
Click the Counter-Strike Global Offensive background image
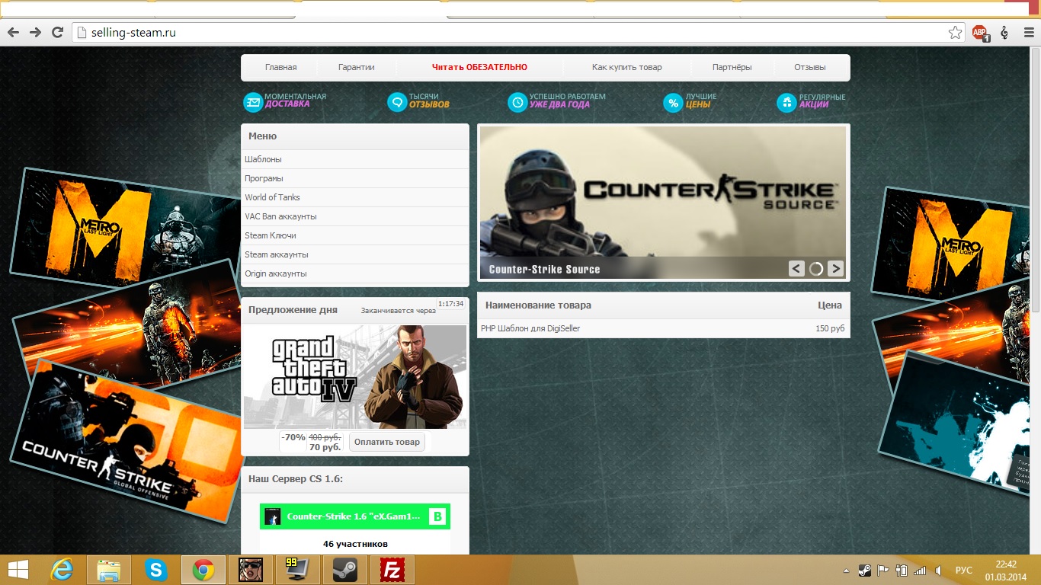tap(126, 442)
